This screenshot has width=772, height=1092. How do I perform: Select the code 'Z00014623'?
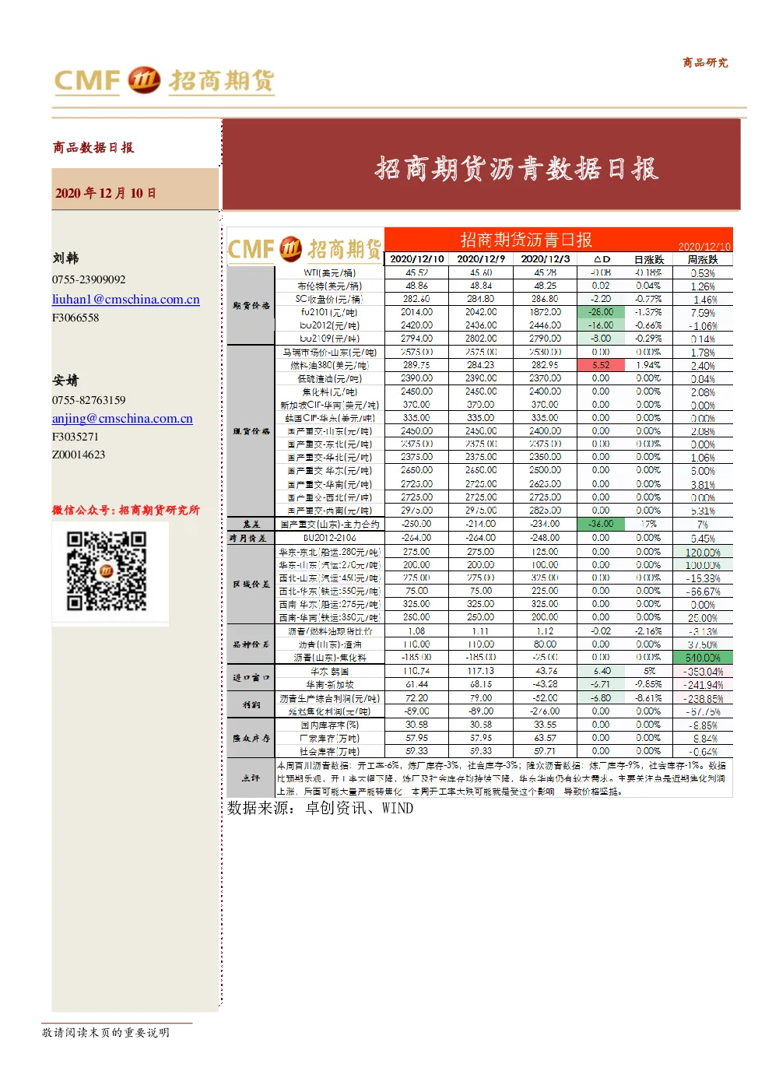click(79, 455)
